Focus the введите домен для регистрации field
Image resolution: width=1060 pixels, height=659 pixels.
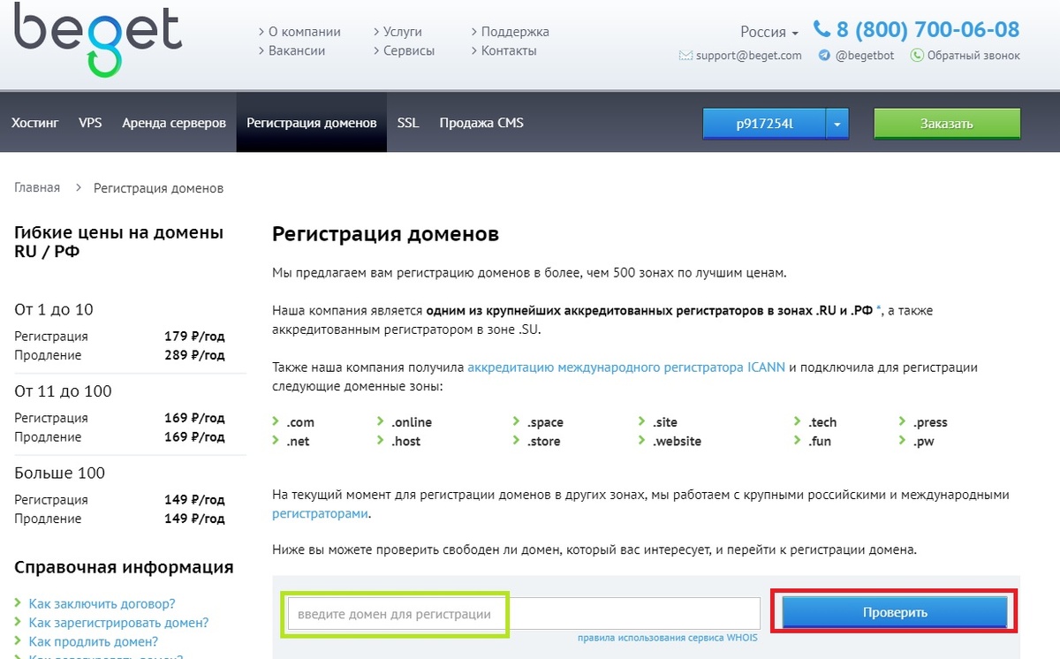coord(524,613)
